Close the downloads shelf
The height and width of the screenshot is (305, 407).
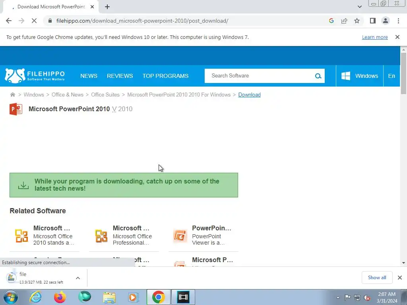[400, 278]
